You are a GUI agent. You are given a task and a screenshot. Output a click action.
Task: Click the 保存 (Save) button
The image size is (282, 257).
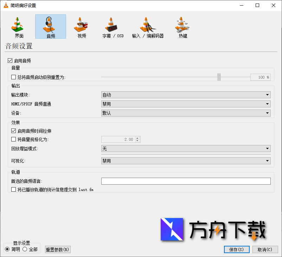coord(236,249)
